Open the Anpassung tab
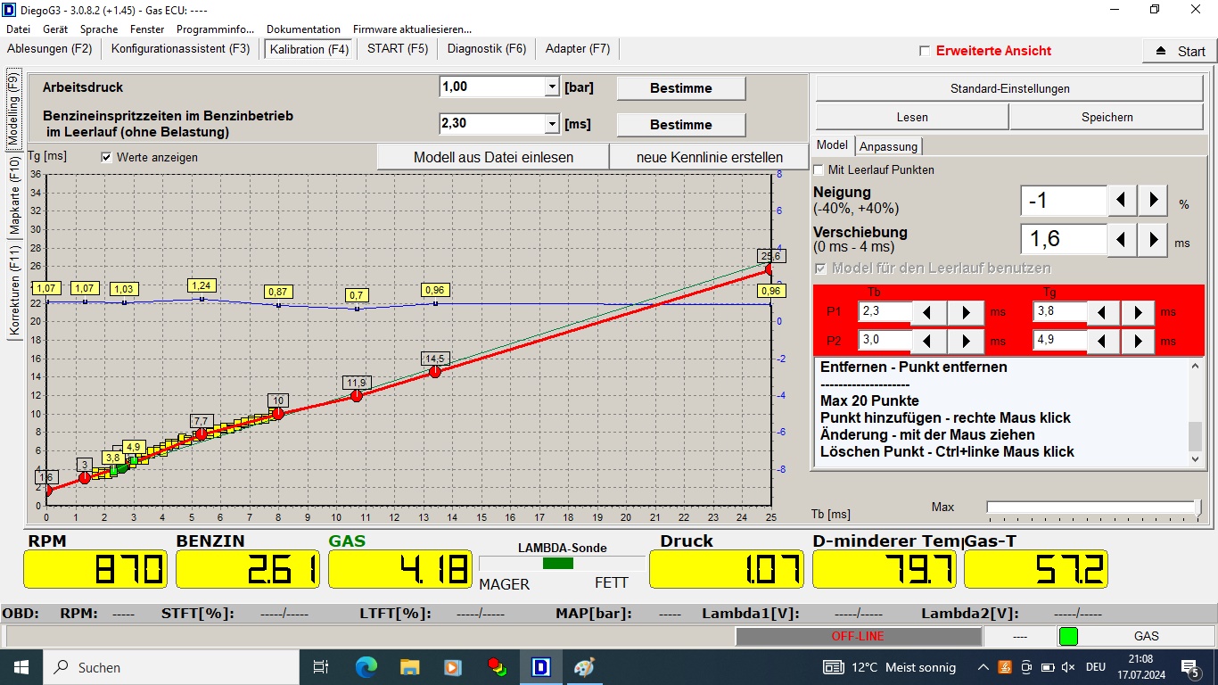Viewport: 1218px width, 685px height. (889, 146)
